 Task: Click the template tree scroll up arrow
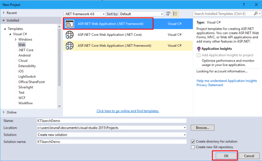[x=59, y=27]
